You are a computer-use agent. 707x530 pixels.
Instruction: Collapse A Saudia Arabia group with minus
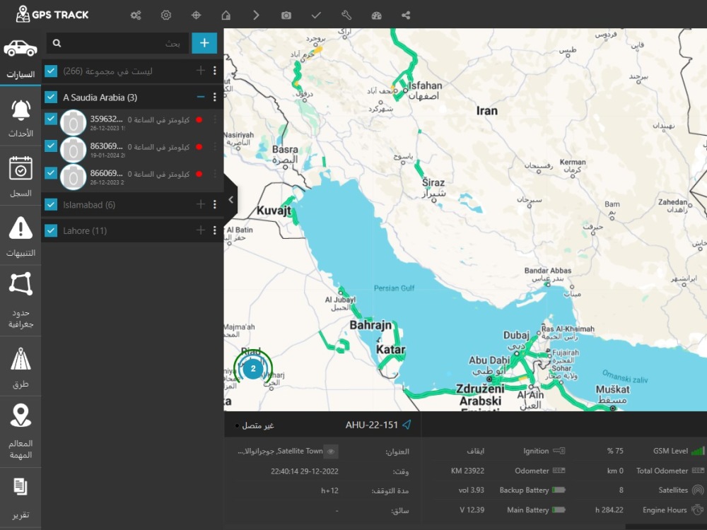click(201, 97)
